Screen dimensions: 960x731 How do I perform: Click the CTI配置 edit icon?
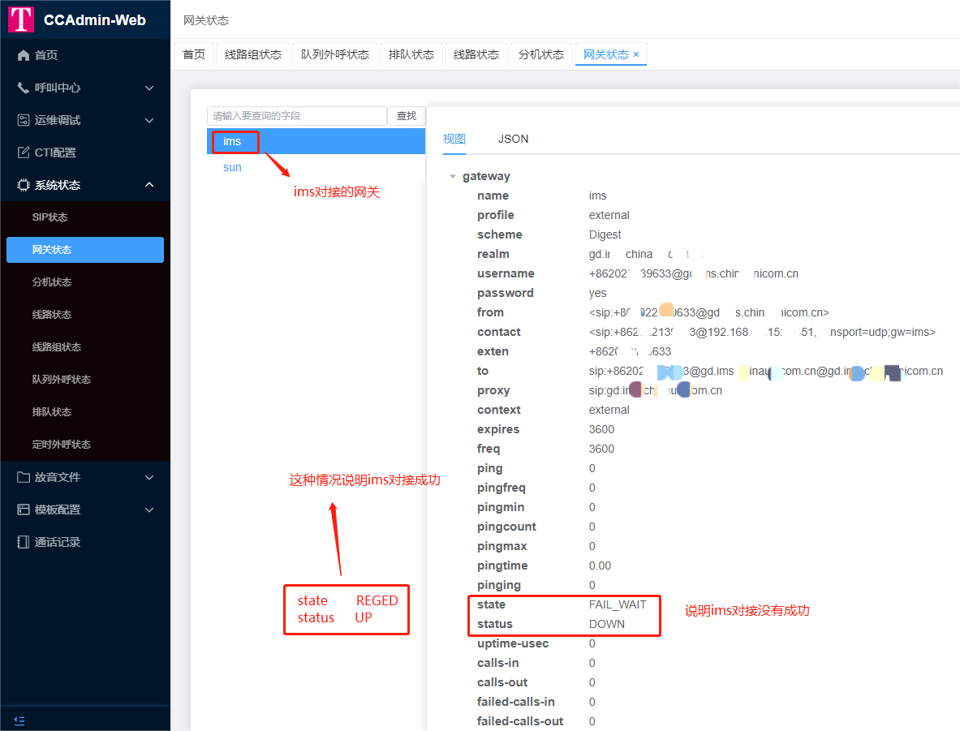coord(24,153)
